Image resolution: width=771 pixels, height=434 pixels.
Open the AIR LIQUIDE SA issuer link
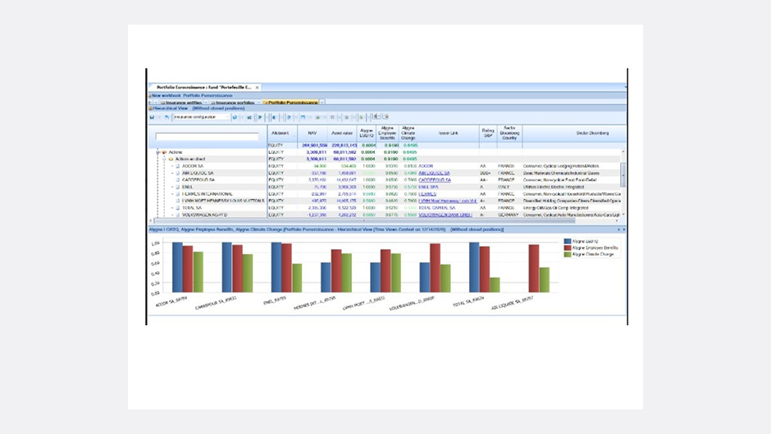(434, 173)
